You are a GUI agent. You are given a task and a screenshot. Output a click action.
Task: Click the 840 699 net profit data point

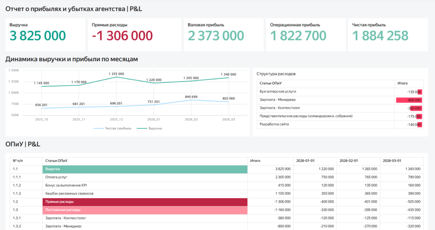pos(191,100)
